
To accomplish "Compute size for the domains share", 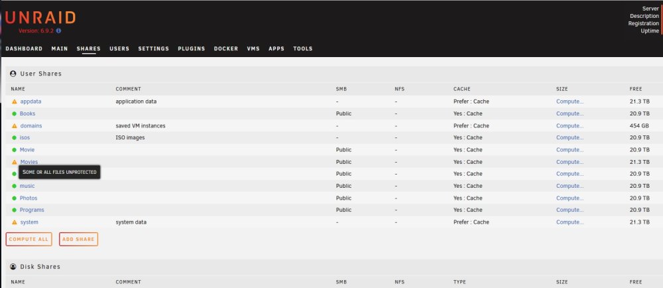I will click(x=570, y=126).
